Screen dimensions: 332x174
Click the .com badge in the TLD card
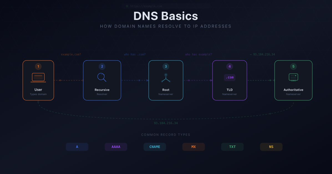[229, 77]
